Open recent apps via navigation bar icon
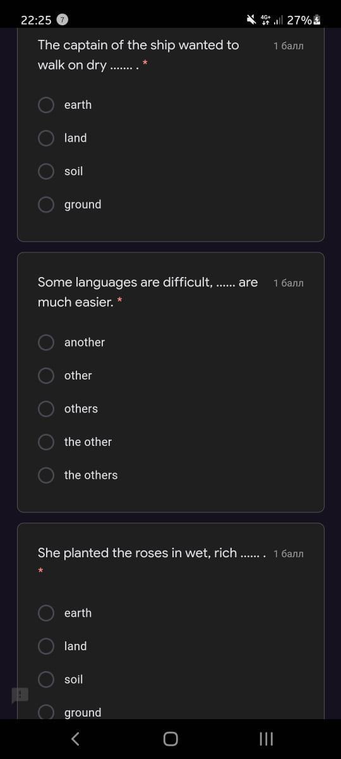This screenshot has width=341, height=759. point(266,739)
